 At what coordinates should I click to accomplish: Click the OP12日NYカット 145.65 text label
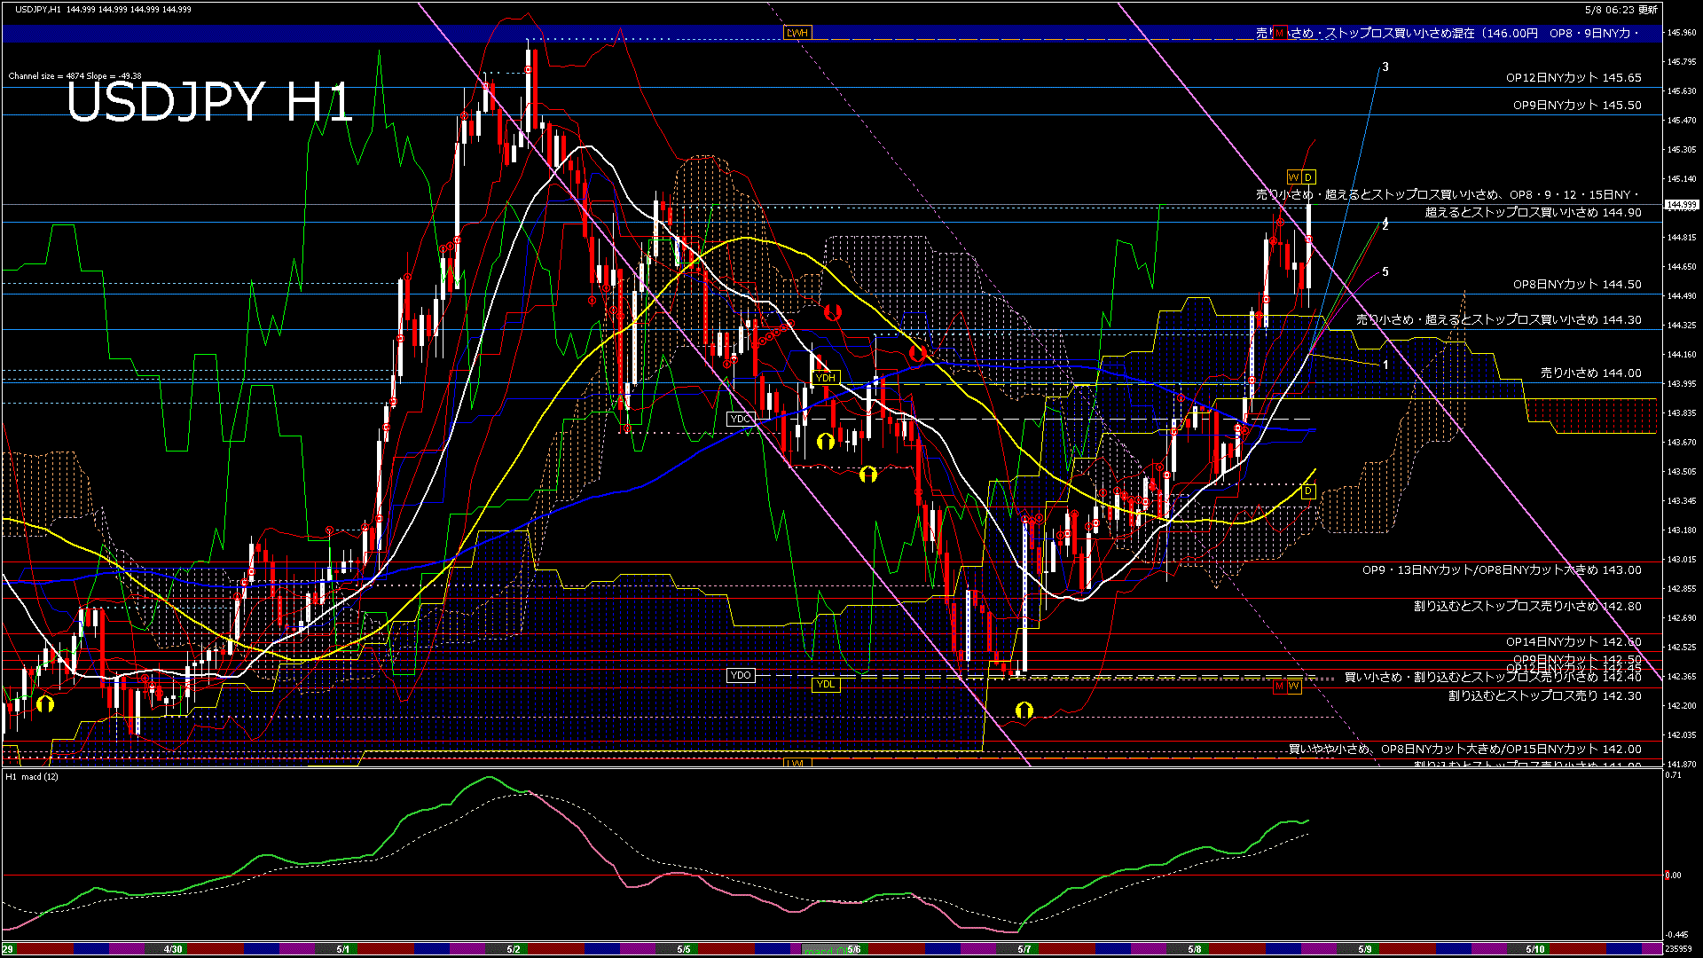click(x=1573, y=78)
